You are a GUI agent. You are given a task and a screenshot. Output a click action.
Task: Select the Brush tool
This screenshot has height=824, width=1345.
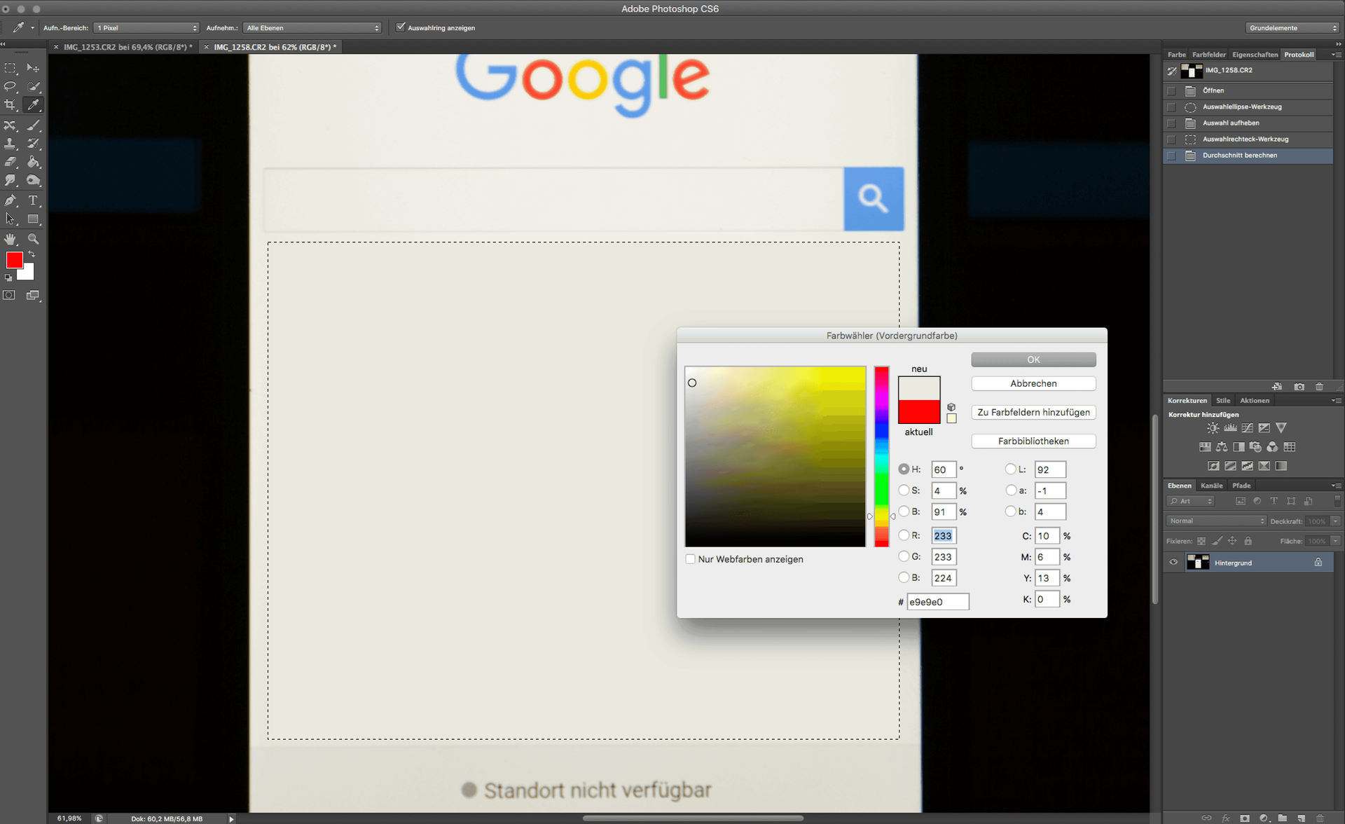click(33, 125)
